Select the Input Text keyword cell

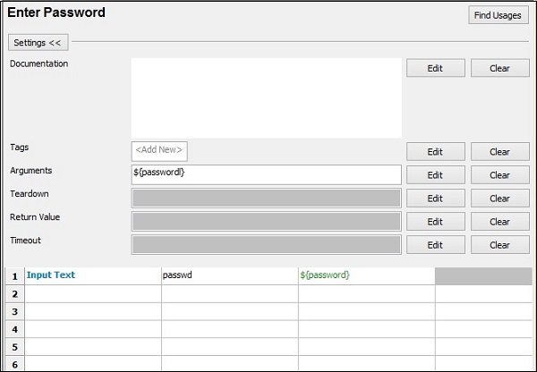[x=92, y=275]
